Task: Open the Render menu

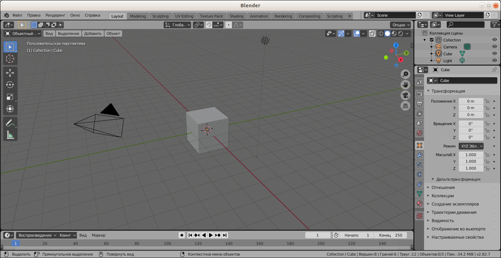Action: tap(55, 15)
